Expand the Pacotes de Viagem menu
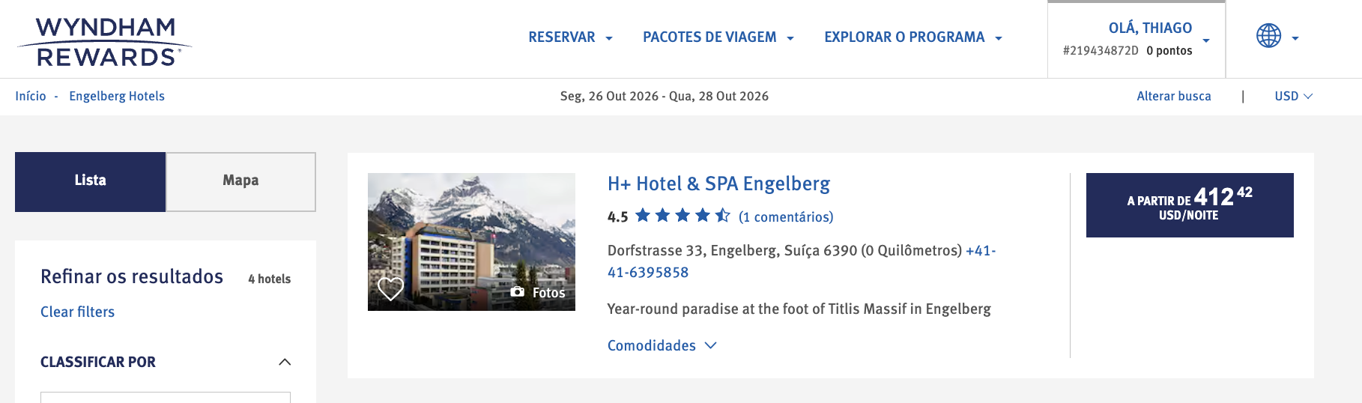The image size is (1362, 403). click(718, 37)
